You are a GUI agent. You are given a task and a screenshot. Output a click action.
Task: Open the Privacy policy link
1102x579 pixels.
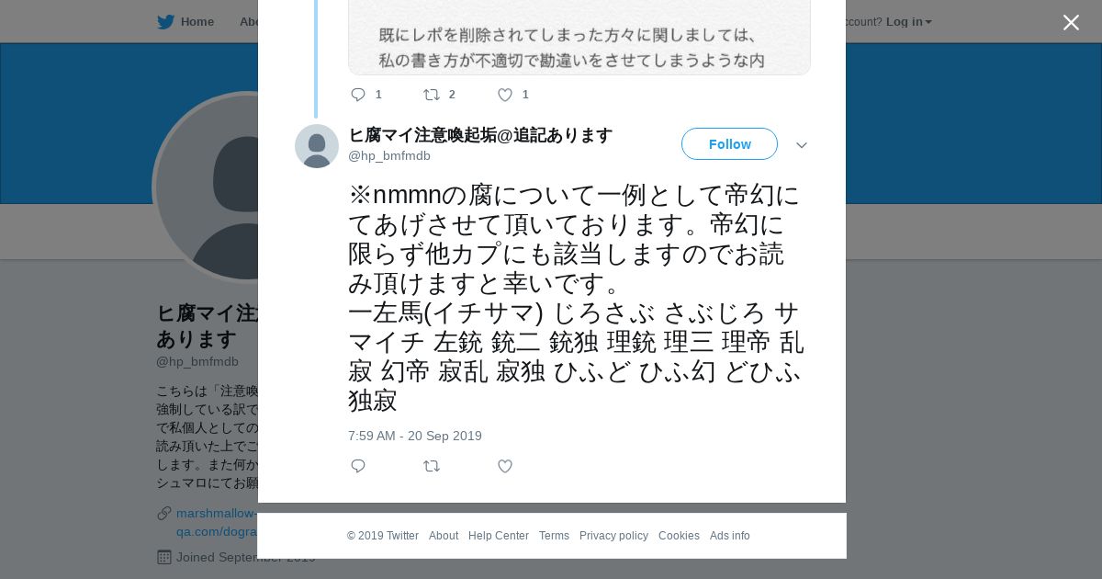pos(613,536)
